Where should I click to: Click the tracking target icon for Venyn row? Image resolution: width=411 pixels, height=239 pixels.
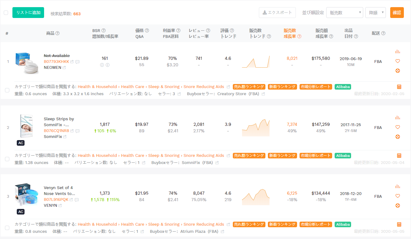tap(398, 206)
